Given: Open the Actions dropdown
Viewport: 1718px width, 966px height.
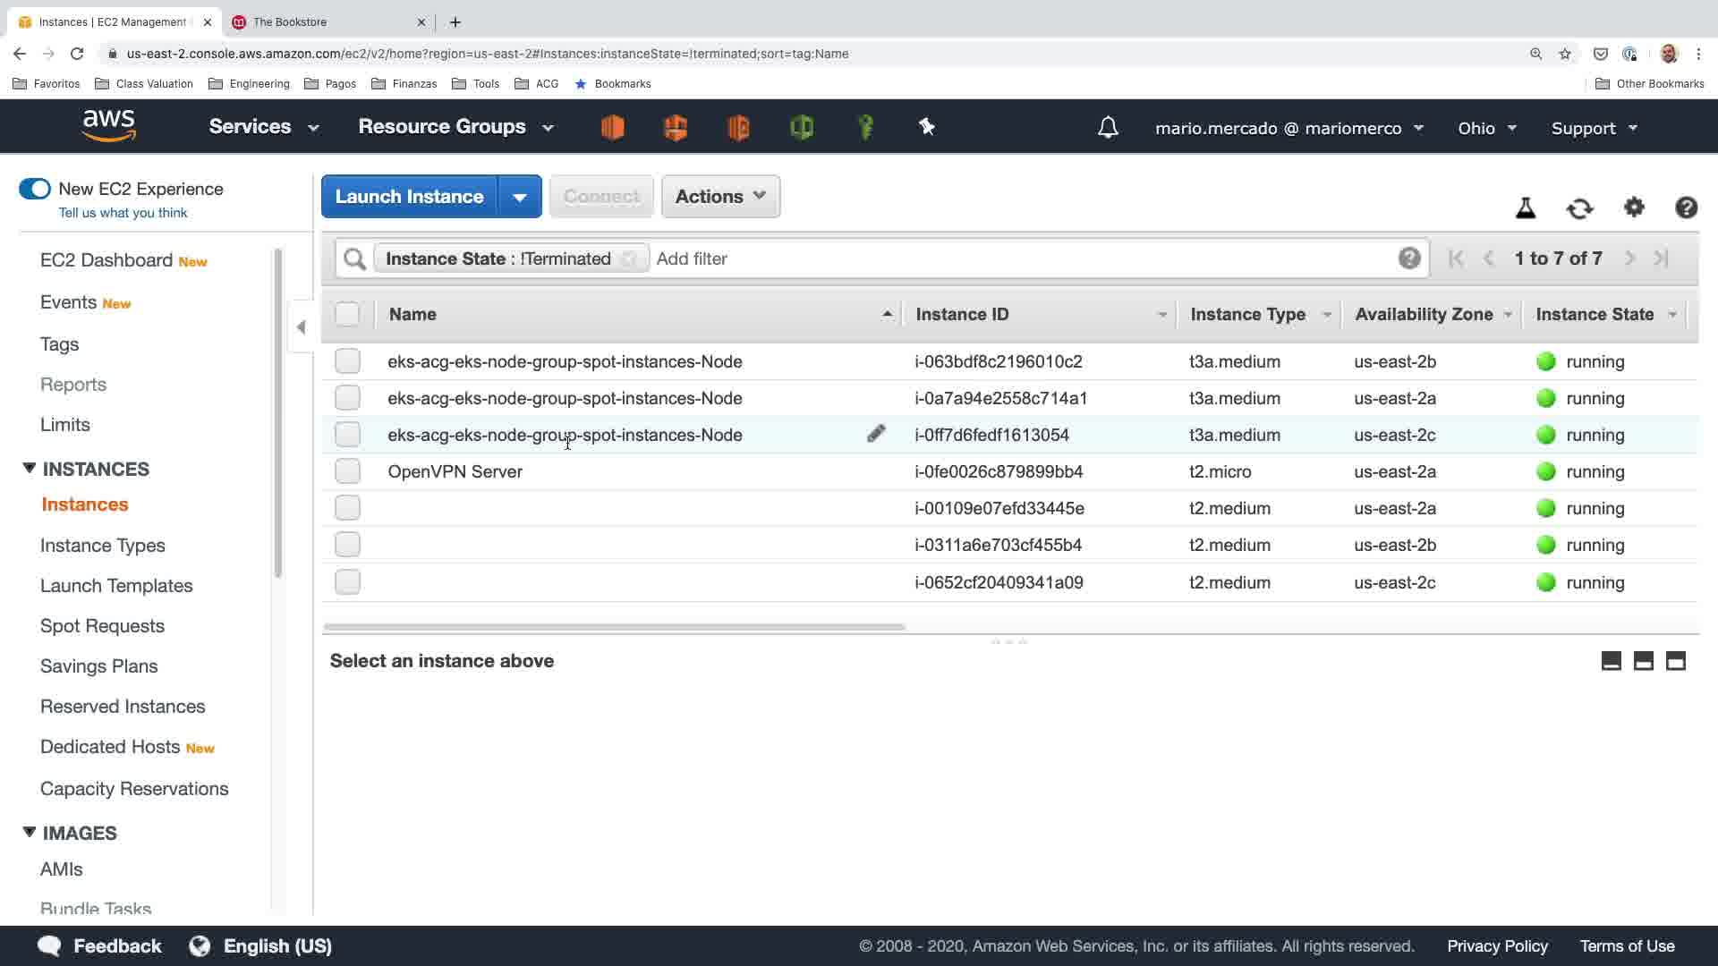Looking at the screenshot, I should [x=720, y=197].
